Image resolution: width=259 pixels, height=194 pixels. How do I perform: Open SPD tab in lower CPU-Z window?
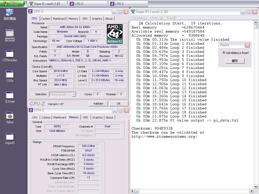[85, 117]
